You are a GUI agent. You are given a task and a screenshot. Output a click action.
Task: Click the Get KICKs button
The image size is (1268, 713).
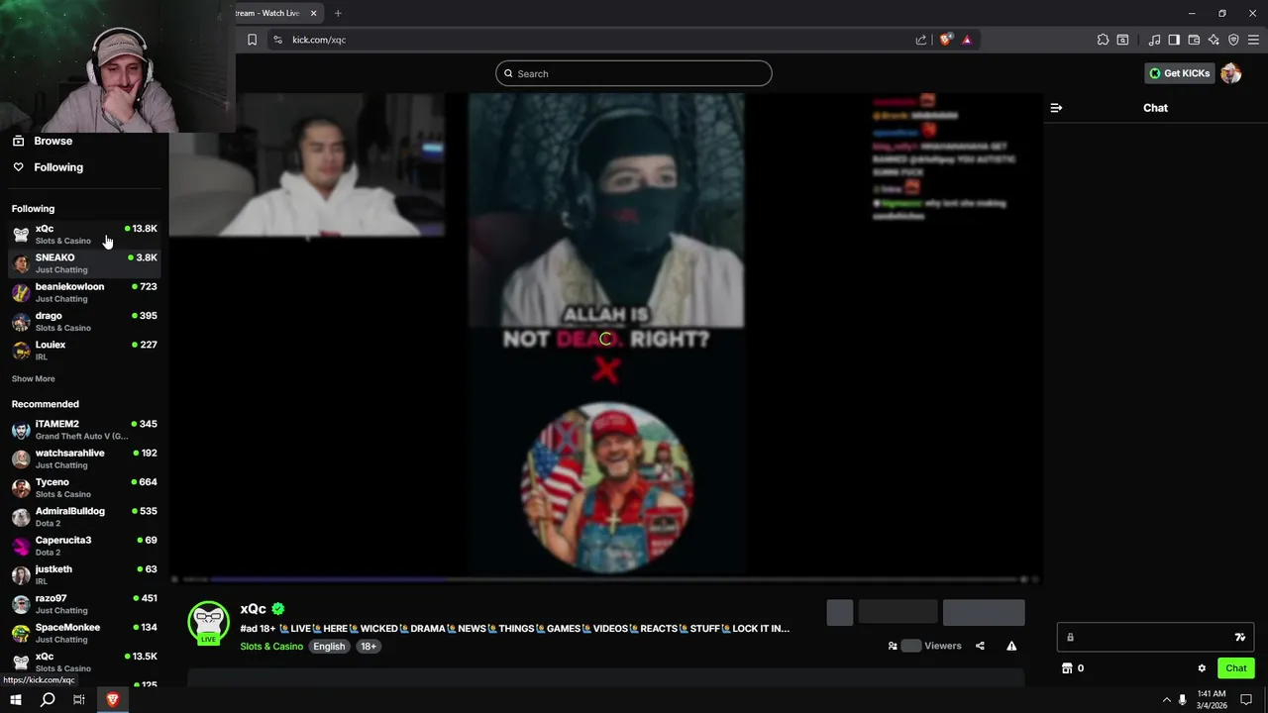[1179, 73]
